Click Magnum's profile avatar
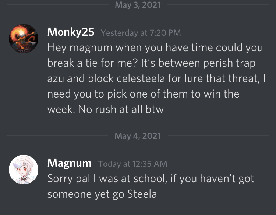 coord(24,170)
